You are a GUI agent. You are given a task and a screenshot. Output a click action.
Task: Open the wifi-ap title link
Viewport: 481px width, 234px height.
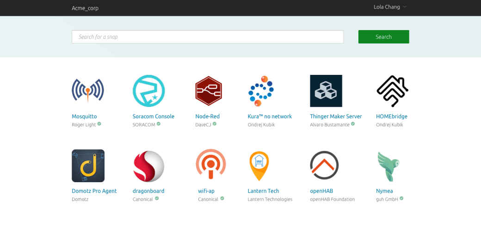tap(206, 191)
